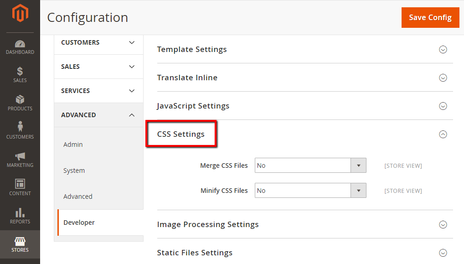Open the Sales dollar icon
464x264 pixels.
[x=20, y=72]
